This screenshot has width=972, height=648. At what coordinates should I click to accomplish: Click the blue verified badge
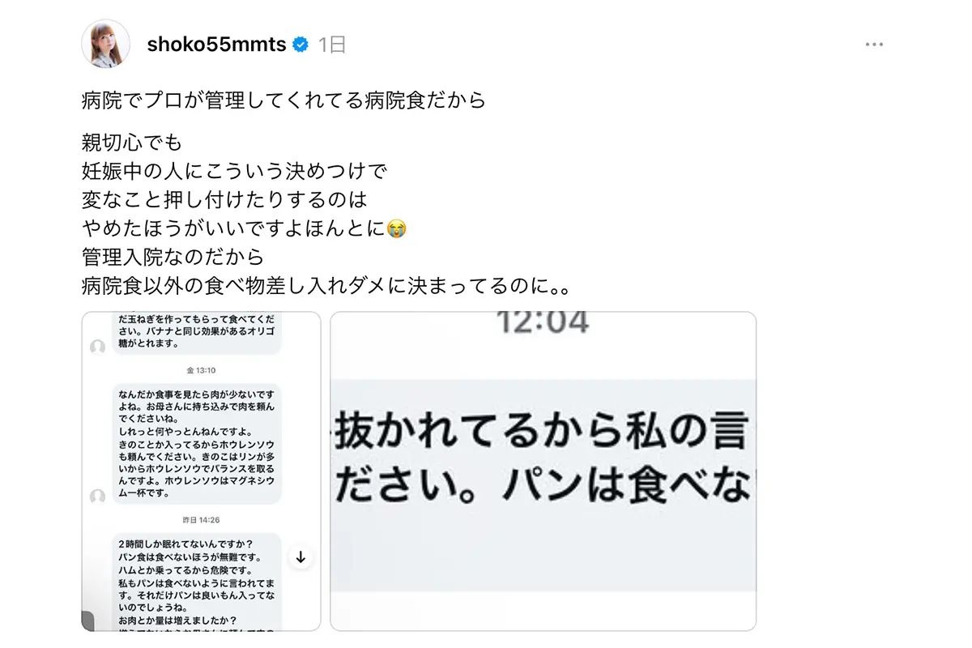click(x=301, y=45)
